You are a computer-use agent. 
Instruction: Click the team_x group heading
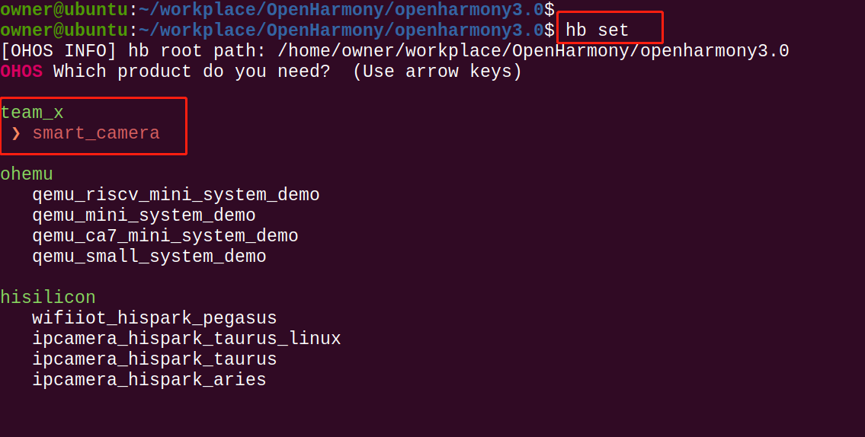(32, 113)
